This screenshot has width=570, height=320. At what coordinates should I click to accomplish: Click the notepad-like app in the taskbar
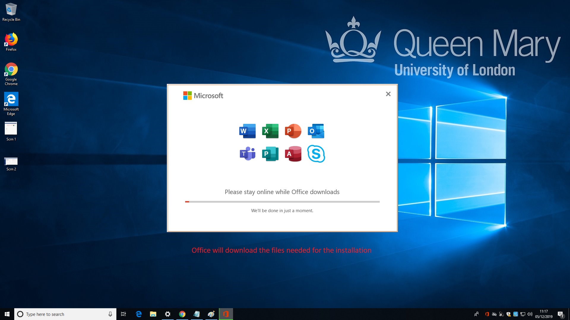point(197,314)
